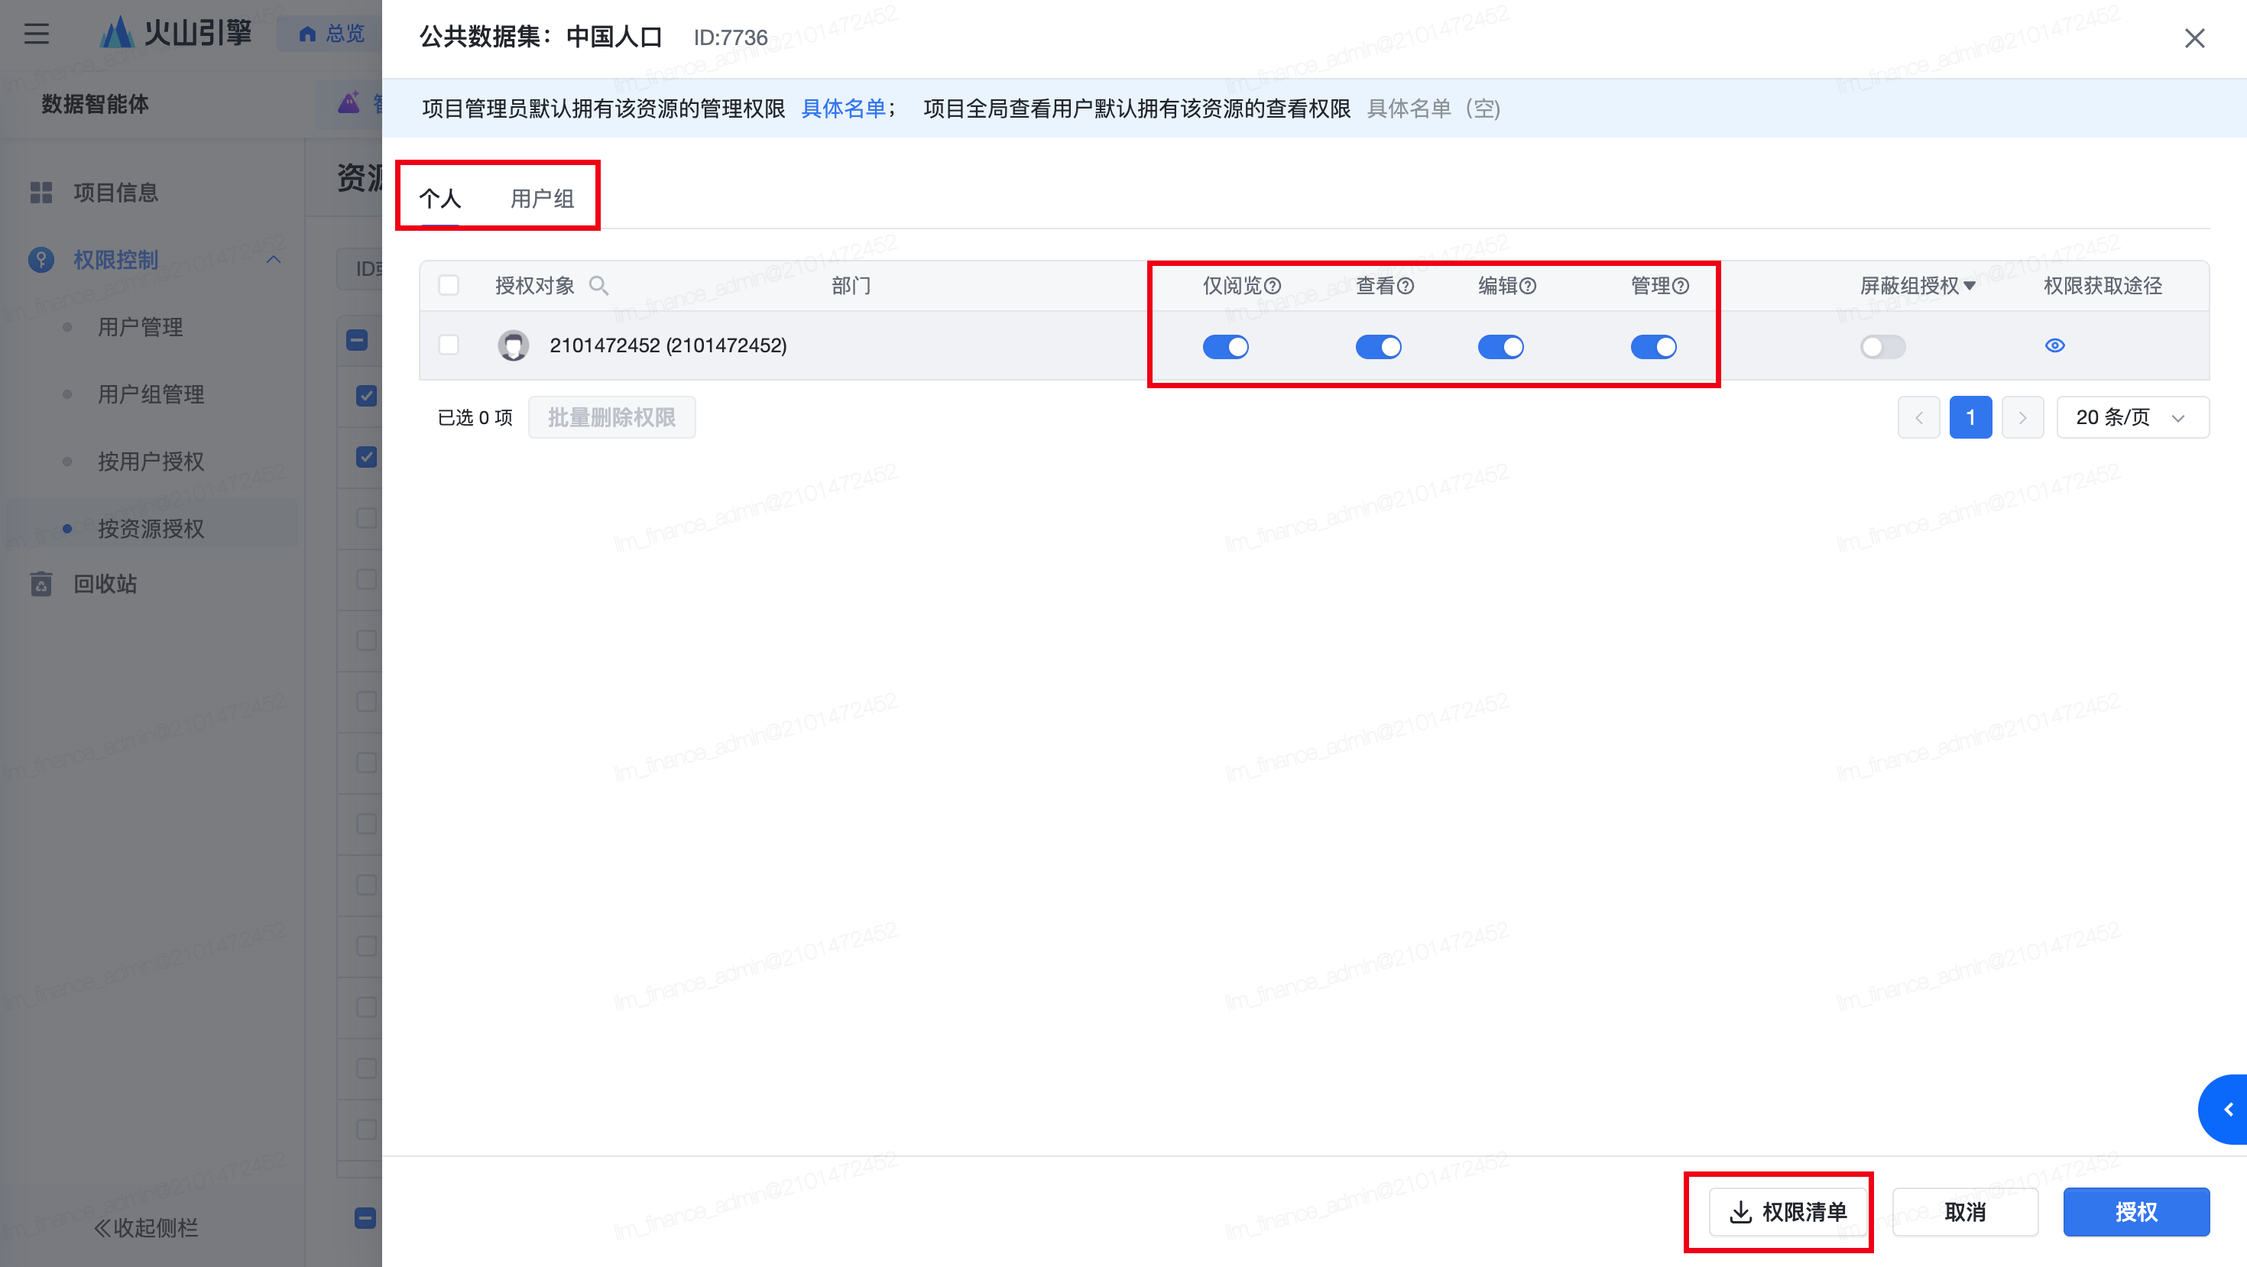Go to next page arrow
Screen dimensions: 2247x1267
coord(2022,416)
